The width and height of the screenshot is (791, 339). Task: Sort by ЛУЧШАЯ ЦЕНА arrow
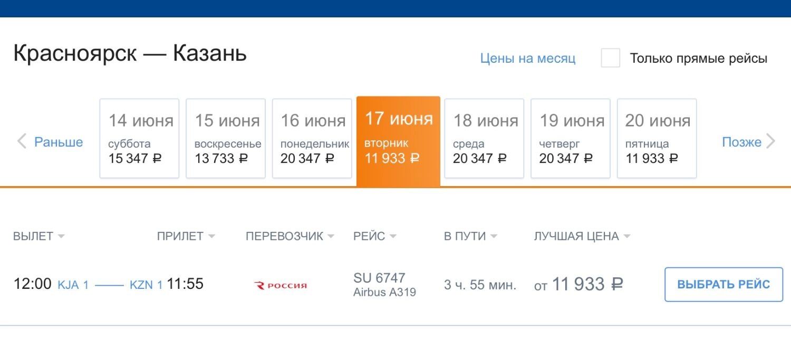coord(626,236)
